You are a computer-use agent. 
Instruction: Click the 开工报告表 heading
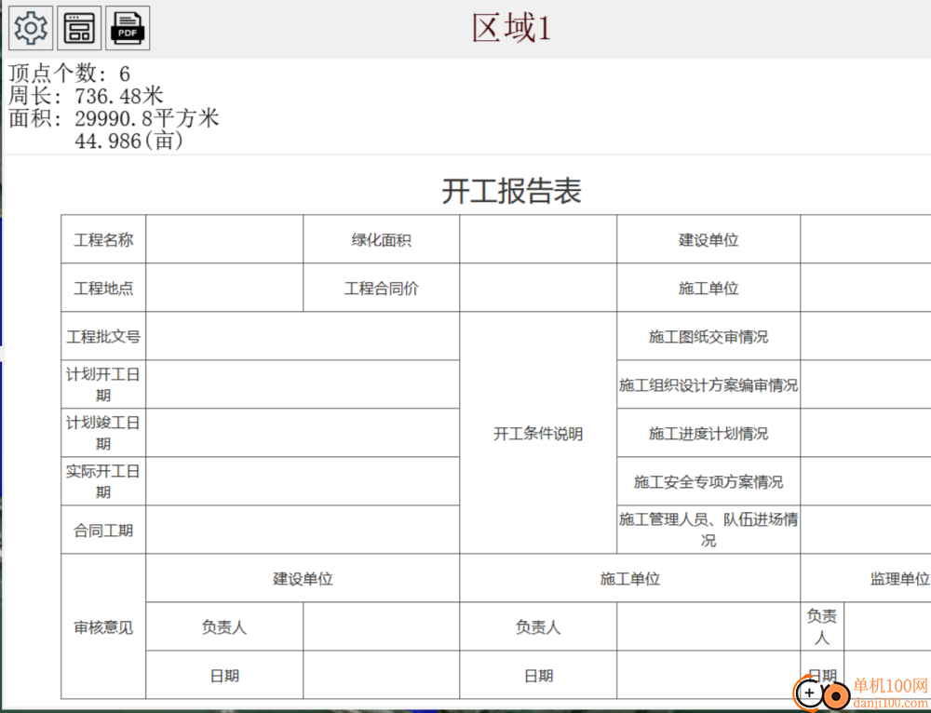[511, 191]
